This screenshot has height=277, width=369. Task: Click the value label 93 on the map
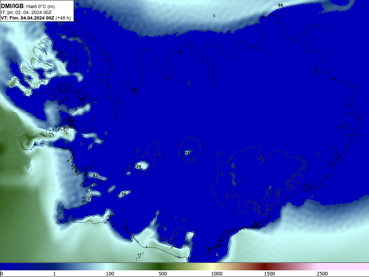(x=95, y=175)
